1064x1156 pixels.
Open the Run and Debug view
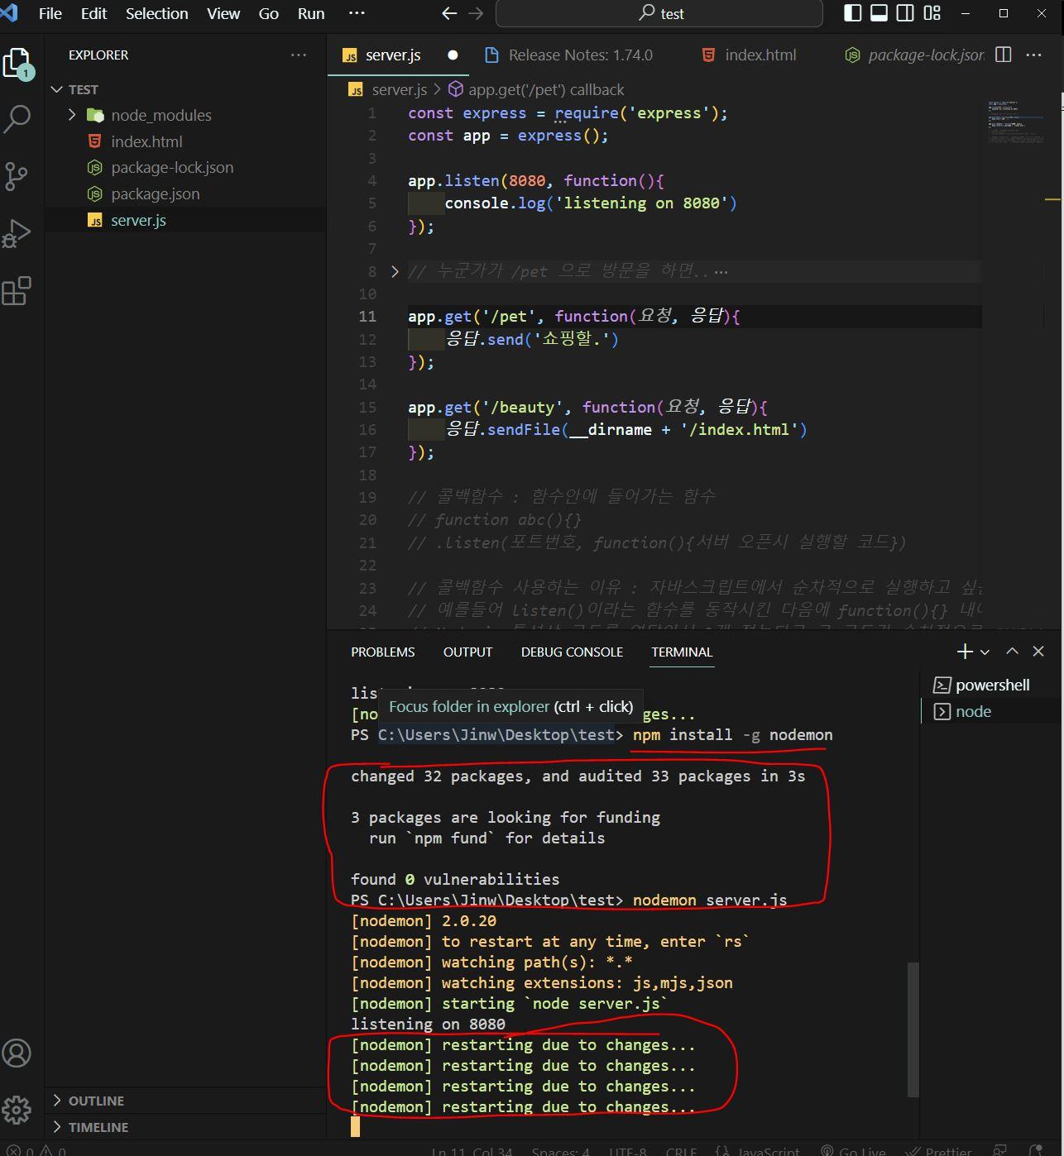click(x=17, y=233)
